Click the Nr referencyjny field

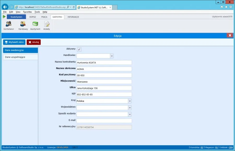(x=104, y=127)
